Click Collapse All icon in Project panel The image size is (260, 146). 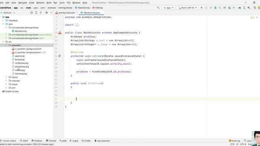click(41, 13)
